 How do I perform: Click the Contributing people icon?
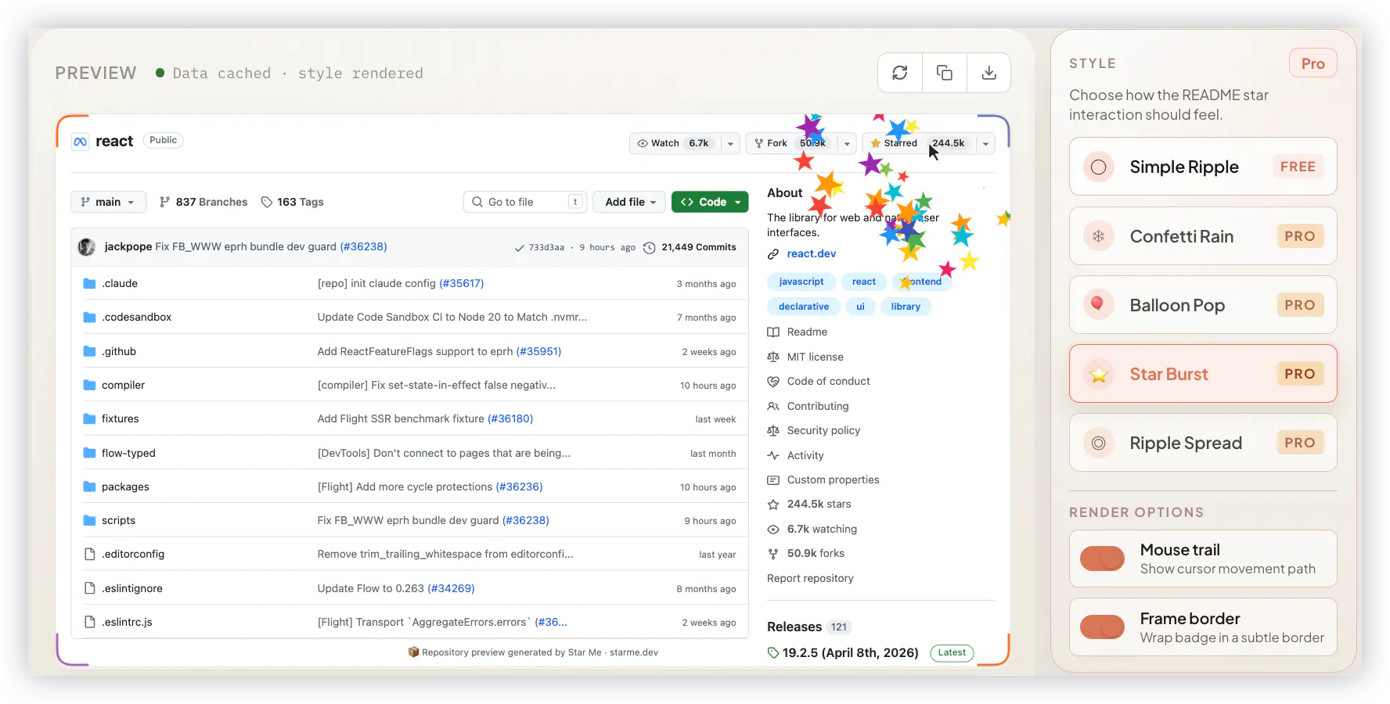(773, 406)
